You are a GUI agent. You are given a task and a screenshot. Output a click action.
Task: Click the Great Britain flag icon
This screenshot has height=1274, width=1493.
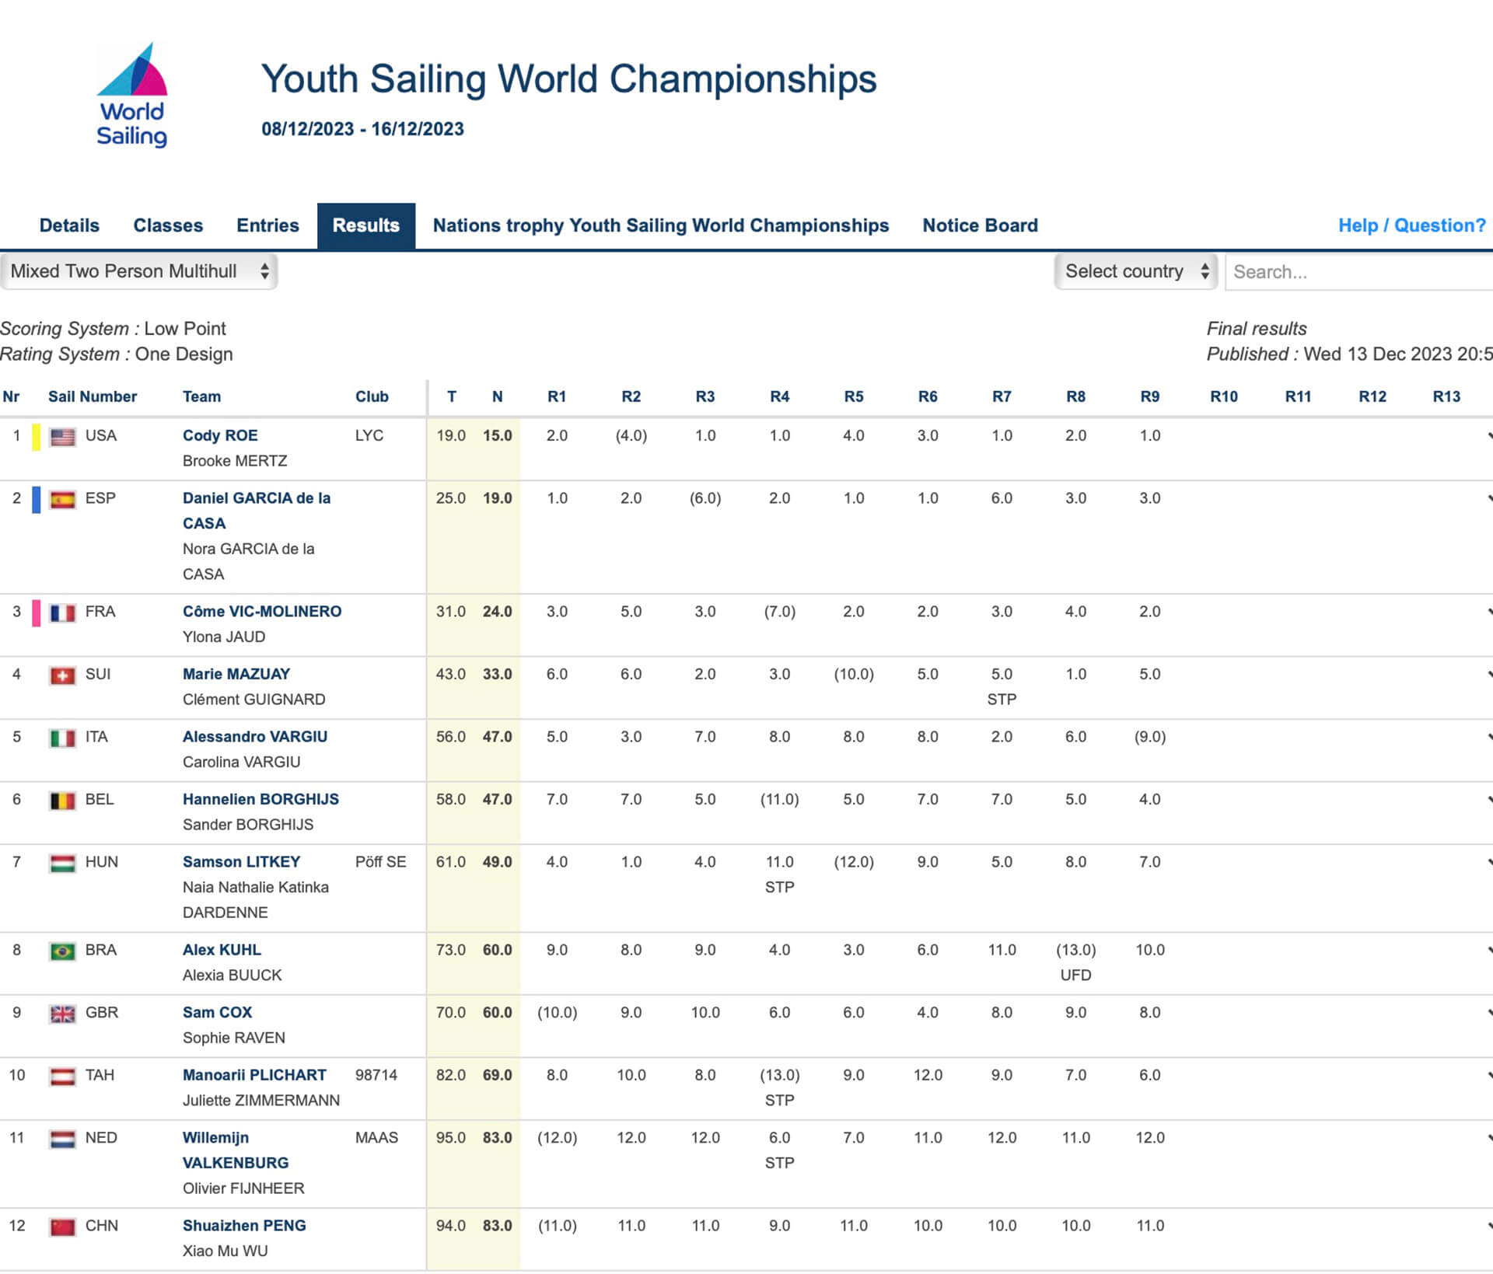[x=62, y=1014]
